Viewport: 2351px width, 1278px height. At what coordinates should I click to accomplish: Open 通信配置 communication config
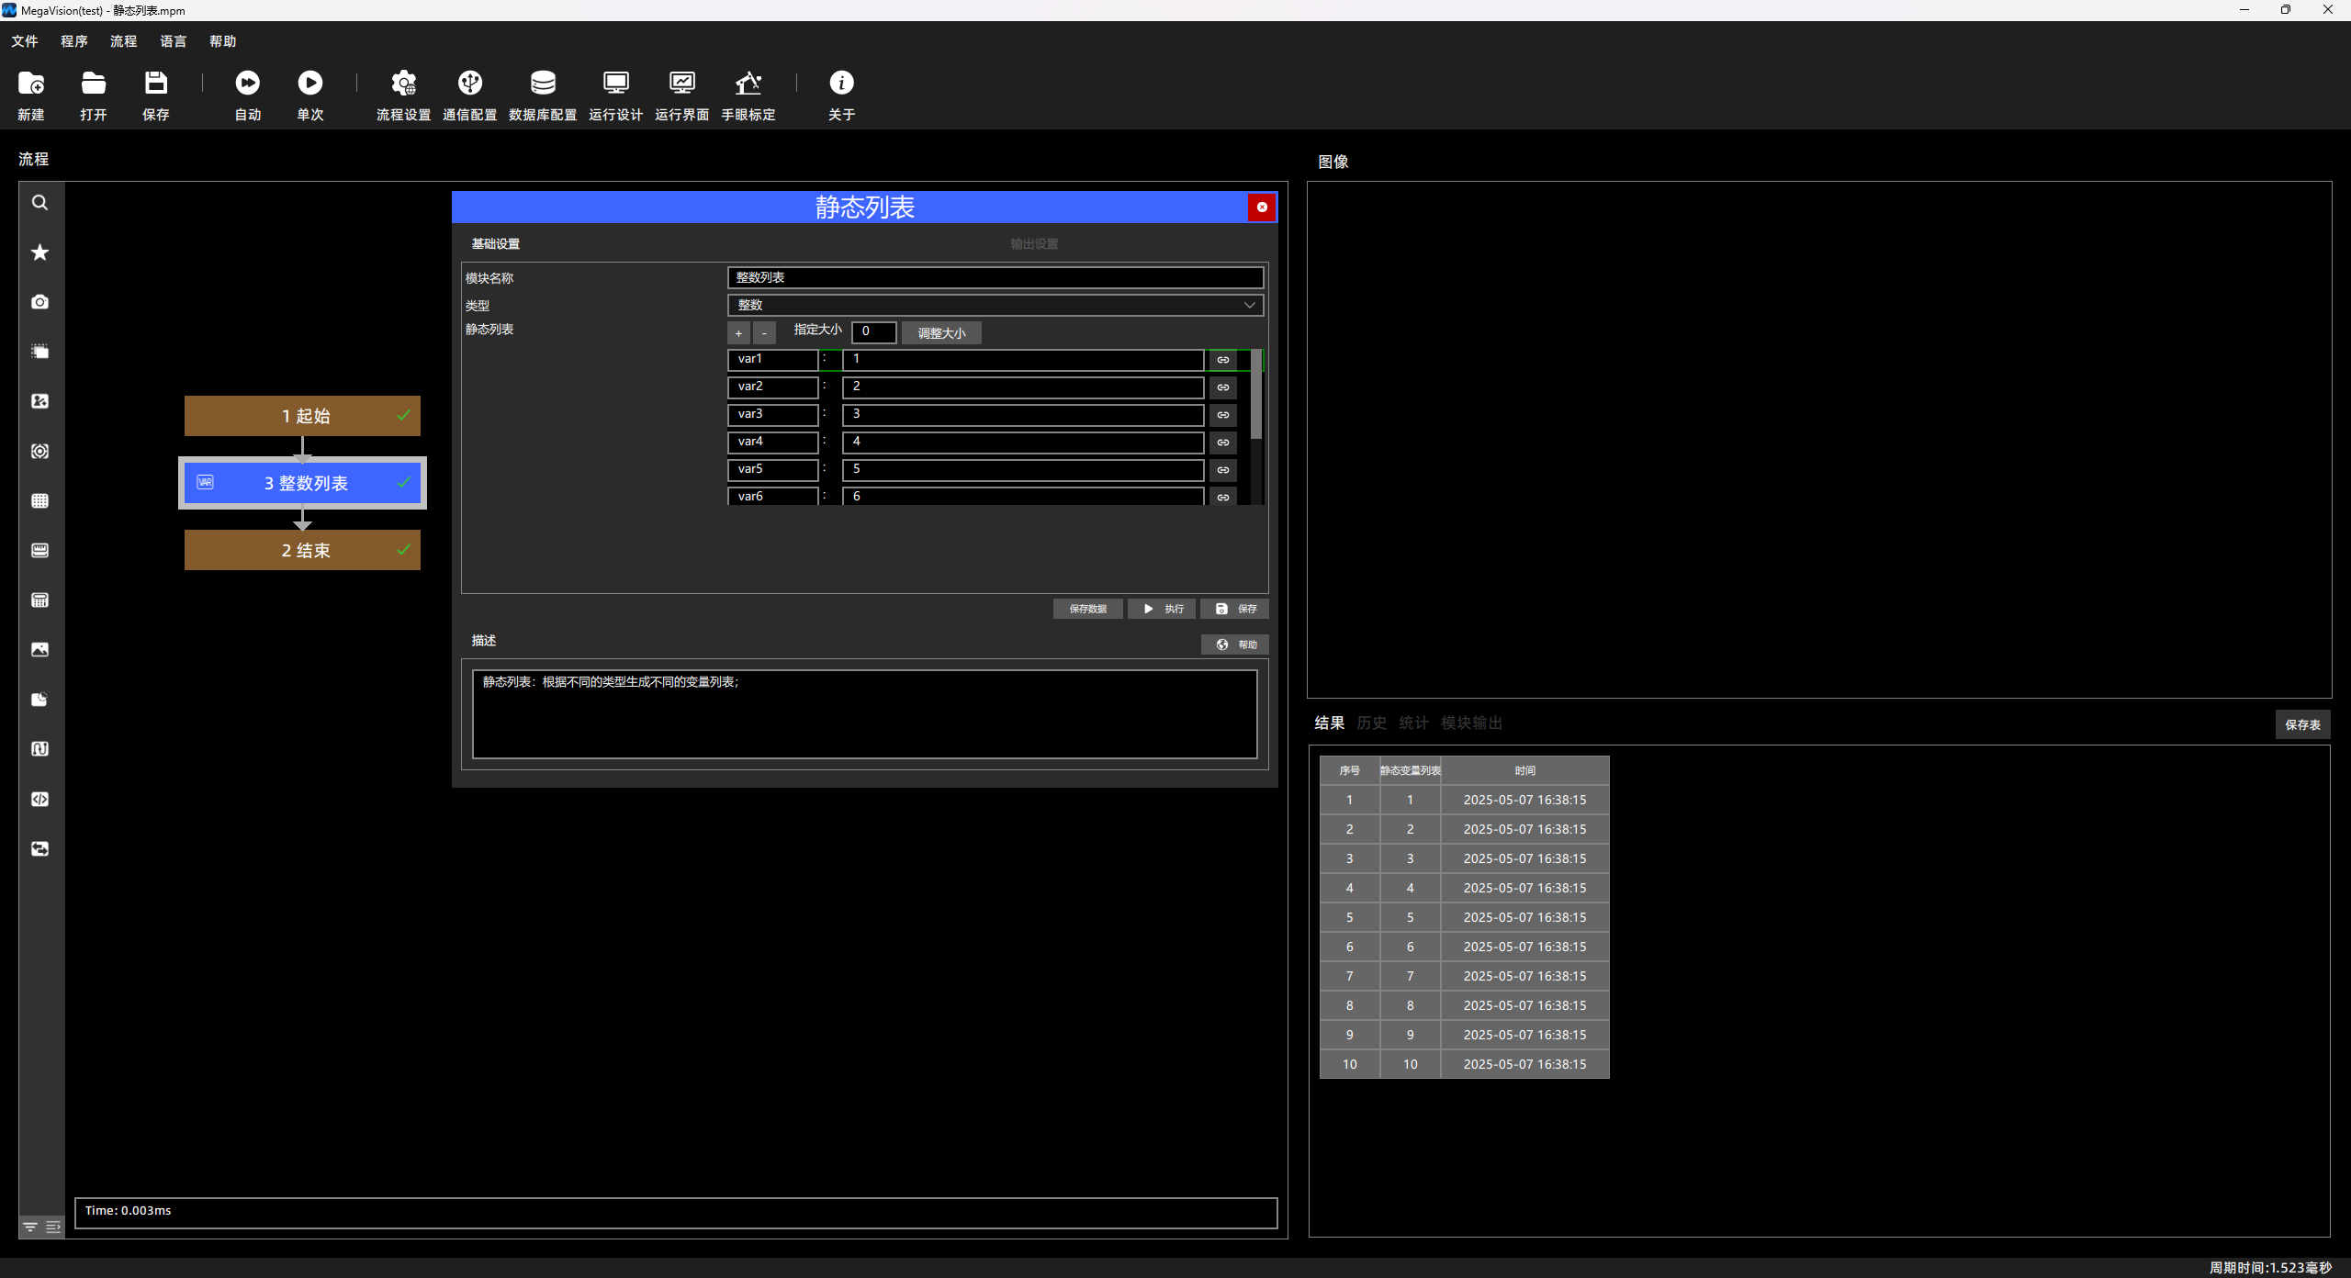[x=470, y=95]
